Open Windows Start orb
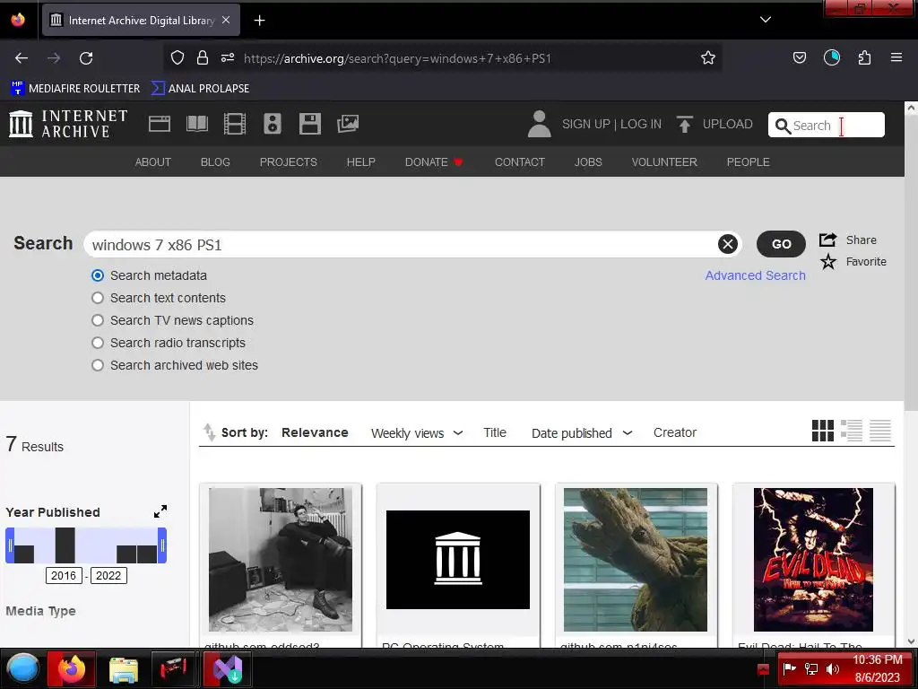Screen dimensions: 918x689 pyautogui.click(x=22, y=668)
